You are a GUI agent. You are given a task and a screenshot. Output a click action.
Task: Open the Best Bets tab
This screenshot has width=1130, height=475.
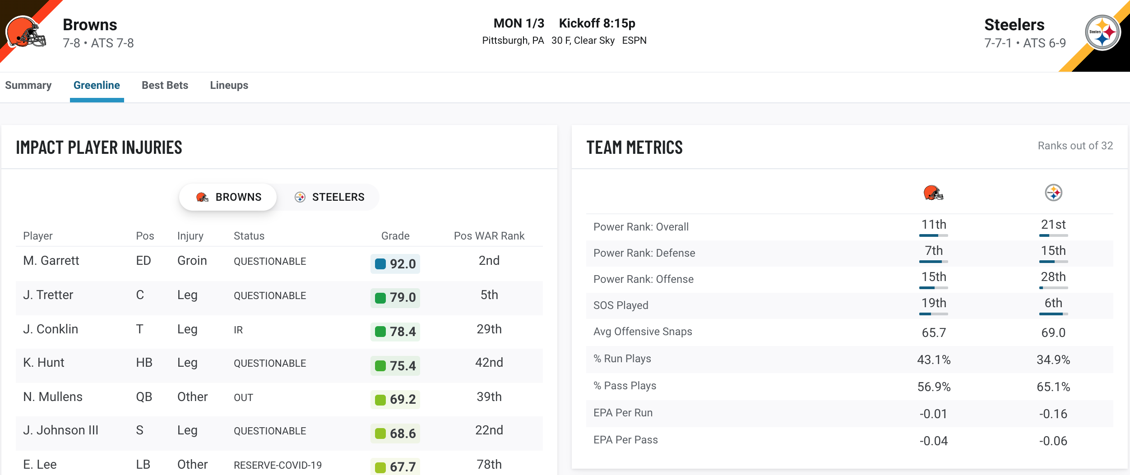(165, 85)
